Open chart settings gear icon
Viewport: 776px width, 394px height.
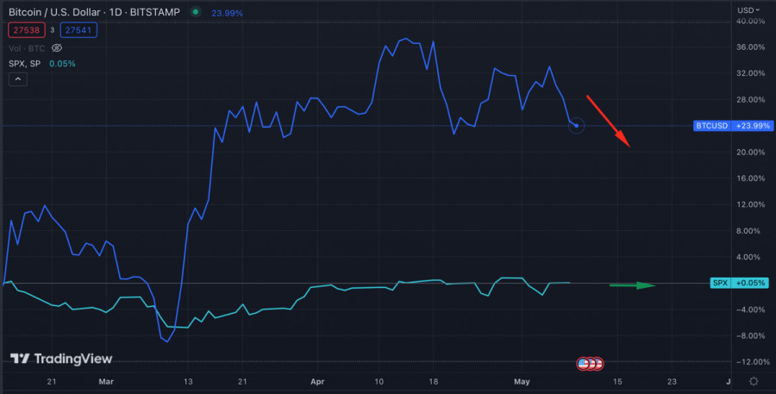point(754,381)
